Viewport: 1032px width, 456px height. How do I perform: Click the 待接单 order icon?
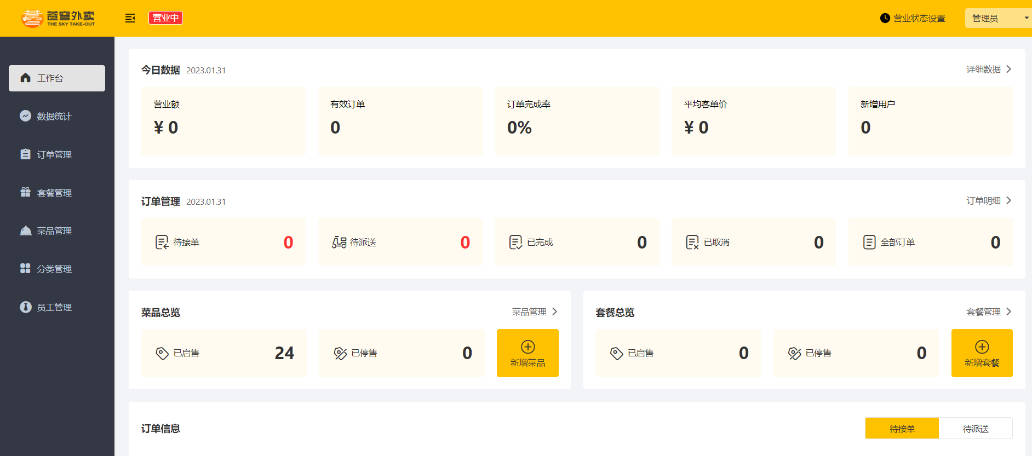tap(162, 242)
